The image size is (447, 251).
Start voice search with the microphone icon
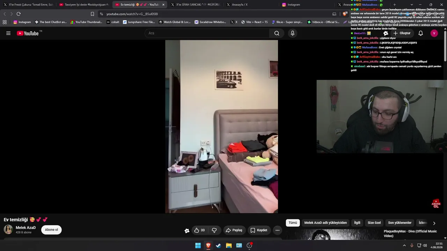(293, 33)
